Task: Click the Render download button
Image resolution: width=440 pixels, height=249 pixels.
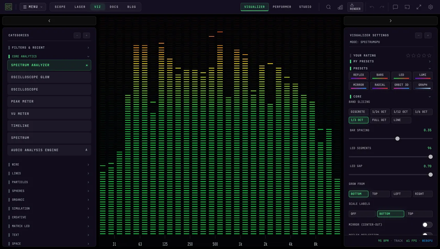Action: [x=355, y=7]
